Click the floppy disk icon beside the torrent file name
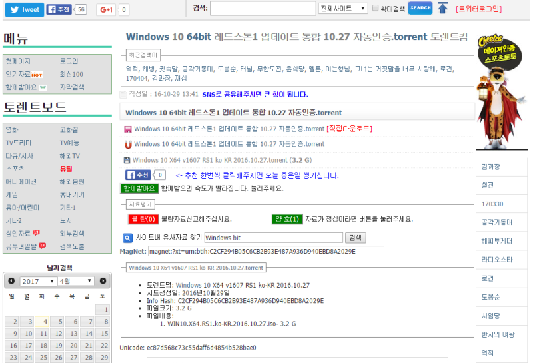Screen dimensions: 533x363 tap(127, 160)
